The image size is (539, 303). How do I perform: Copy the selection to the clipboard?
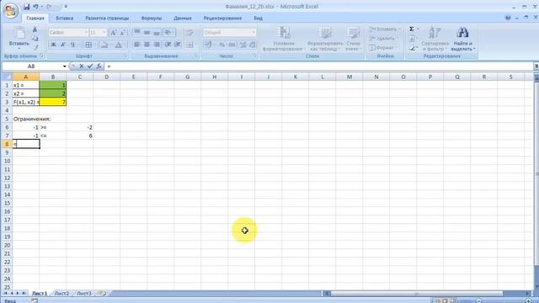[35, 38]
